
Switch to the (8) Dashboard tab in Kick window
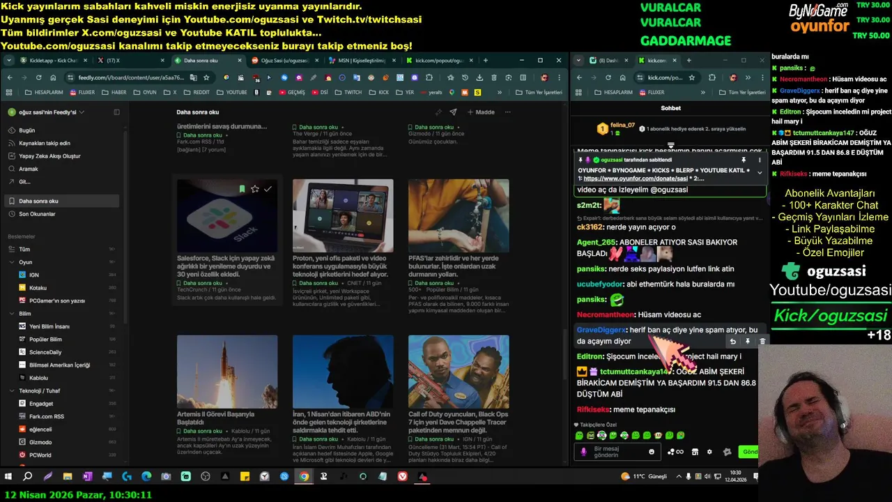point(608,61)
